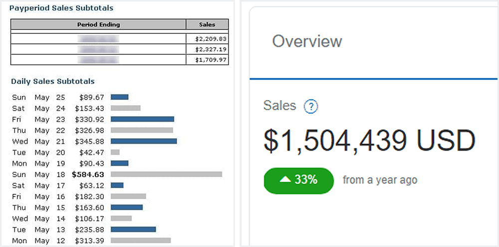
Task: Click the green 33% growth badge
Action: point(298,180)
